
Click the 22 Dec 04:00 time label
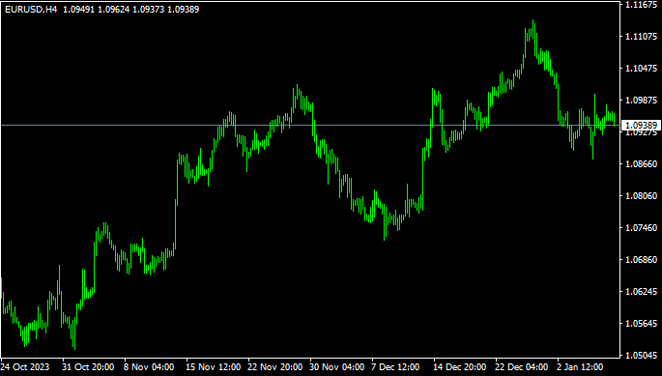click(522, 366)
